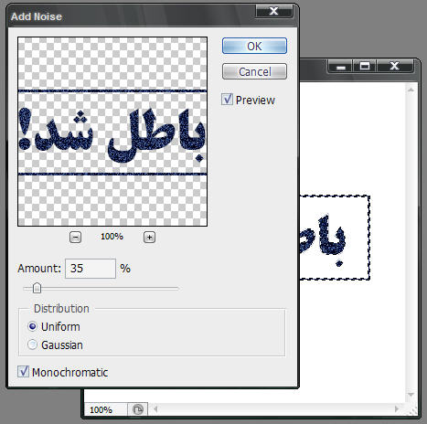Close the Add Noise dialog
Screen dimensions: 427x424
(273, 12)
